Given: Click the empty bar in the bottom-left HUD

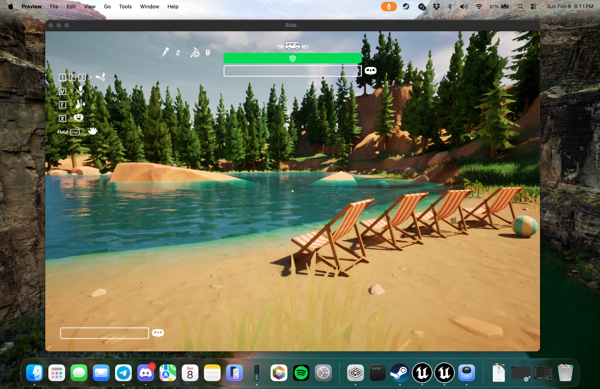Looking at the screenshot, I should click(104, 333).
